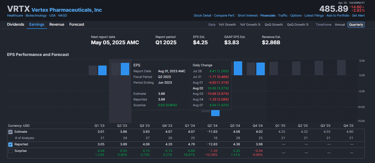Click the Q3 '25 forecast bar
Viewport: 375px width, 163px height.
319,68
